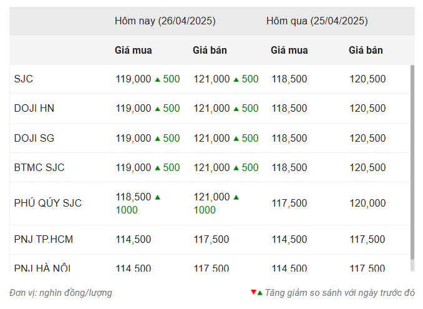Click the green up arrow in SJC buy price
The height and width of the screenshot is (309, 423).
click(158, 79)
